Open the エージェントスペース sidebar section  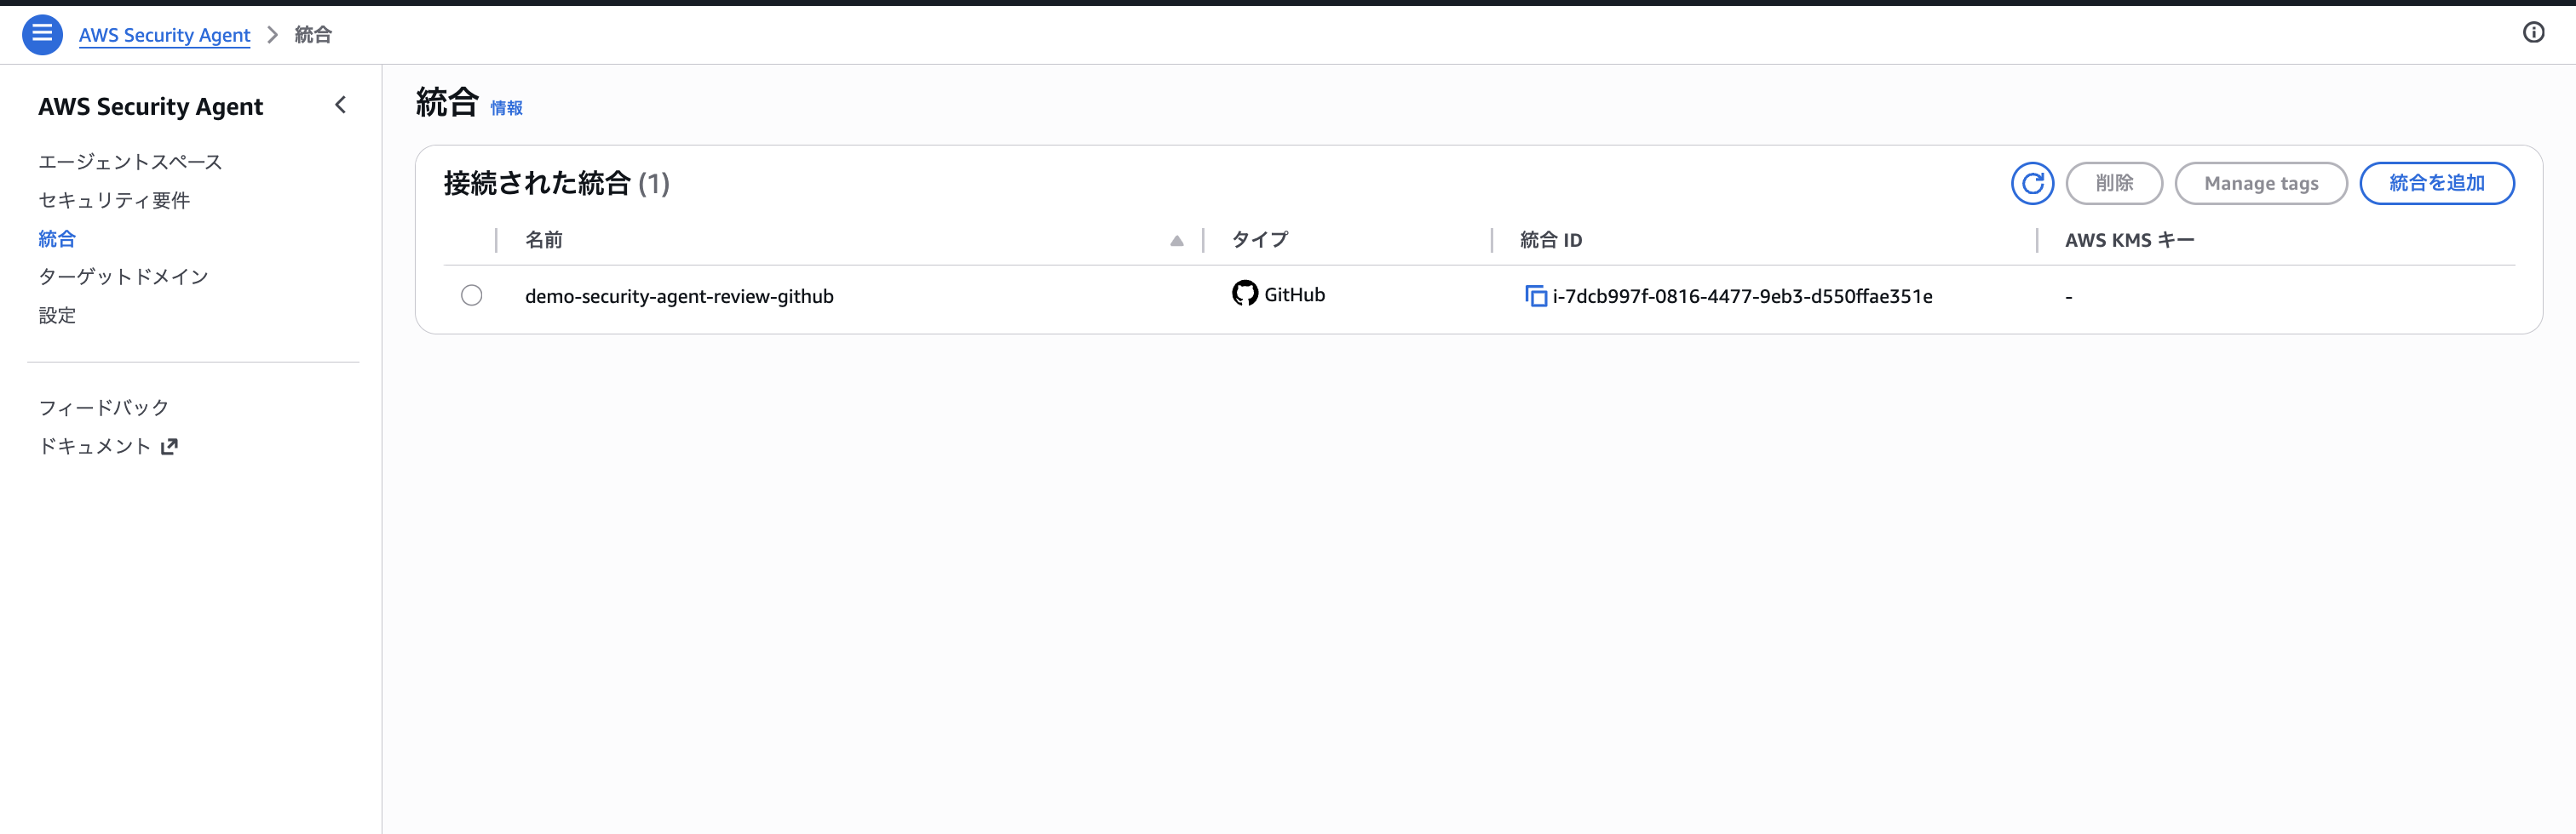[x=130, y=161]
